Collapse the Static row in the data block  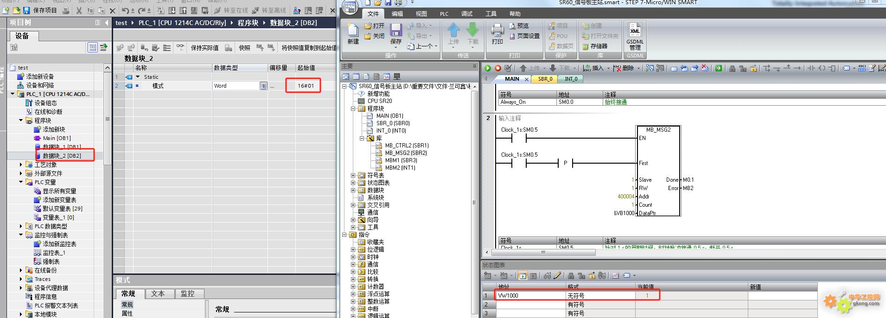click(x=138, y=77)
